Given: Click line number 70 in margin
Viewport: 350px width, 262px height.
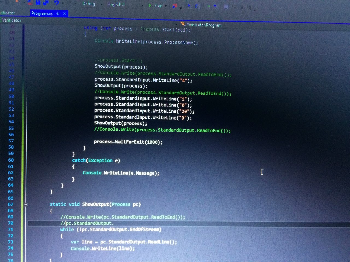Looking at the screenshot, I should 10,223.
